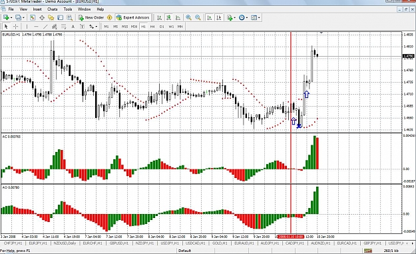Screen dimensions: 416x254
Task: Toggle the Data Window crosshair-circle icon
Action: click(x=42, y=17)
